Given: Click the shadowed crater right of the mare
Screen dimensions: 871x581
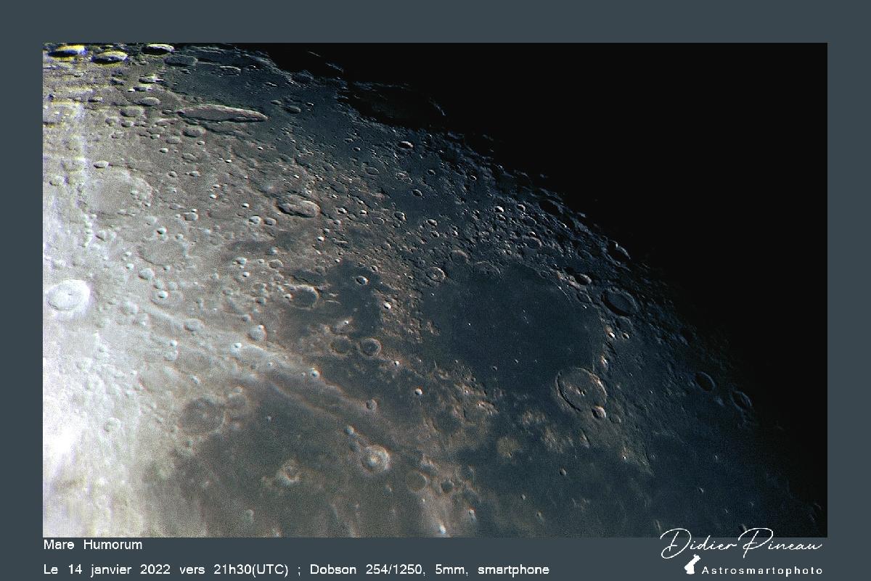Looking at the screenshot, I should click(x=620, y=302).
